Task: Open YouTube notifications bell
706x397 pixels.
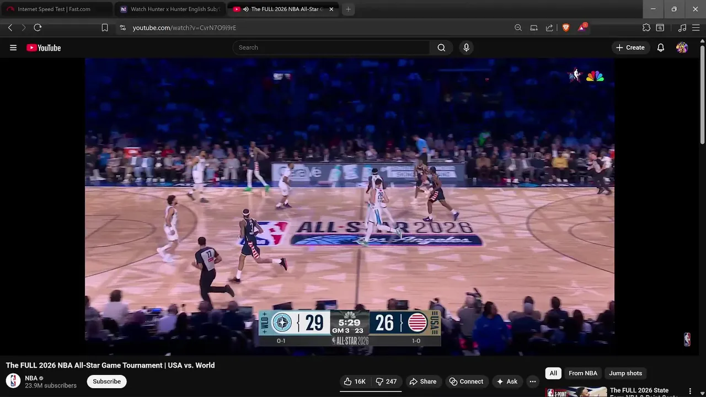Action: click(660, 47)
